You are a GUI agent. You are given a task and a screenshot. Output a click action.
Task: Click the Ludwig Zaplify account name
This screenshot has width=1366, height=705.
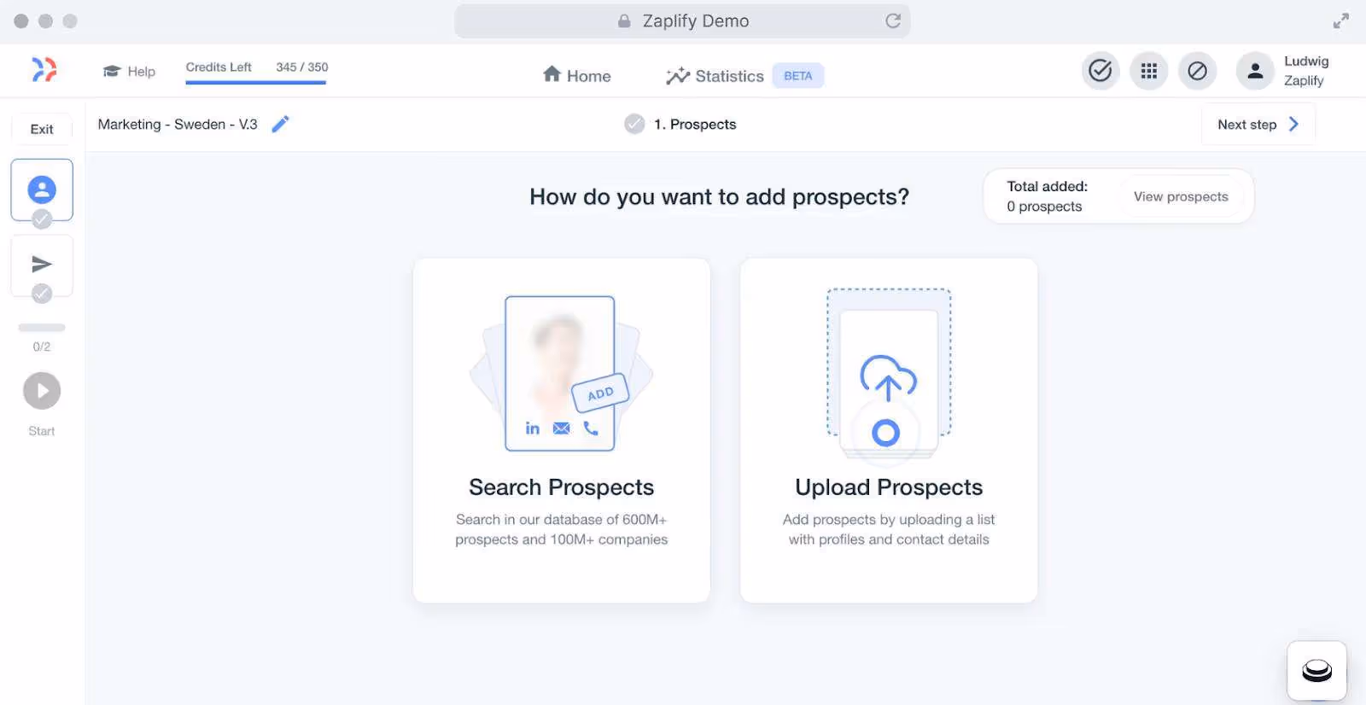1306,71
